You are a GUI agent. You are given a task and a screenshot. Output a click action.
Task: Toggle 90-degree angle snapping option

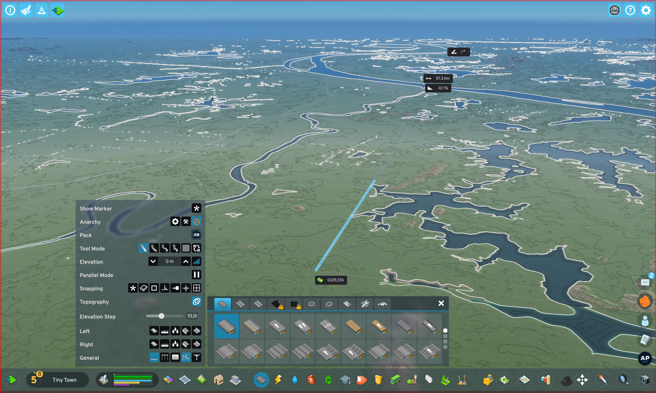pyautogui.click(x=164, y=288)
